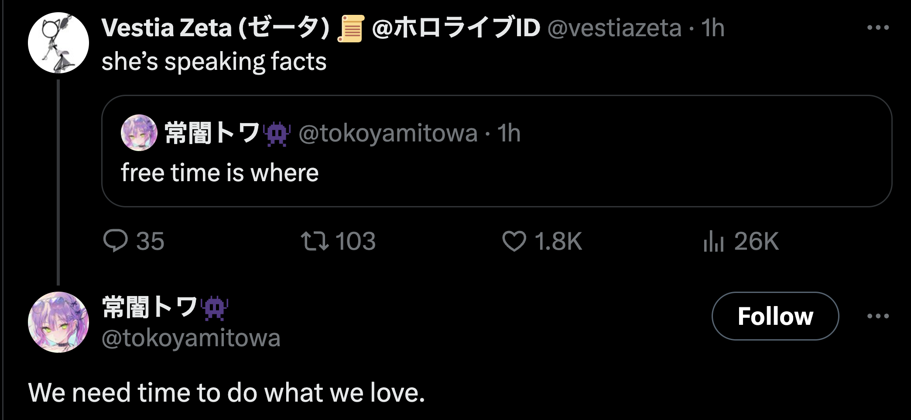911x420 pixels.
Task: Open @tokoyamitowa handle in quoted tweet
Action: 388,134
